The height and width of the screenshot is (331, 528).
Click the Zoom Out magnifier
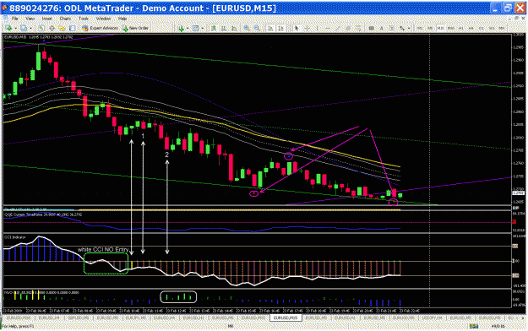click(x=257, y=28)
